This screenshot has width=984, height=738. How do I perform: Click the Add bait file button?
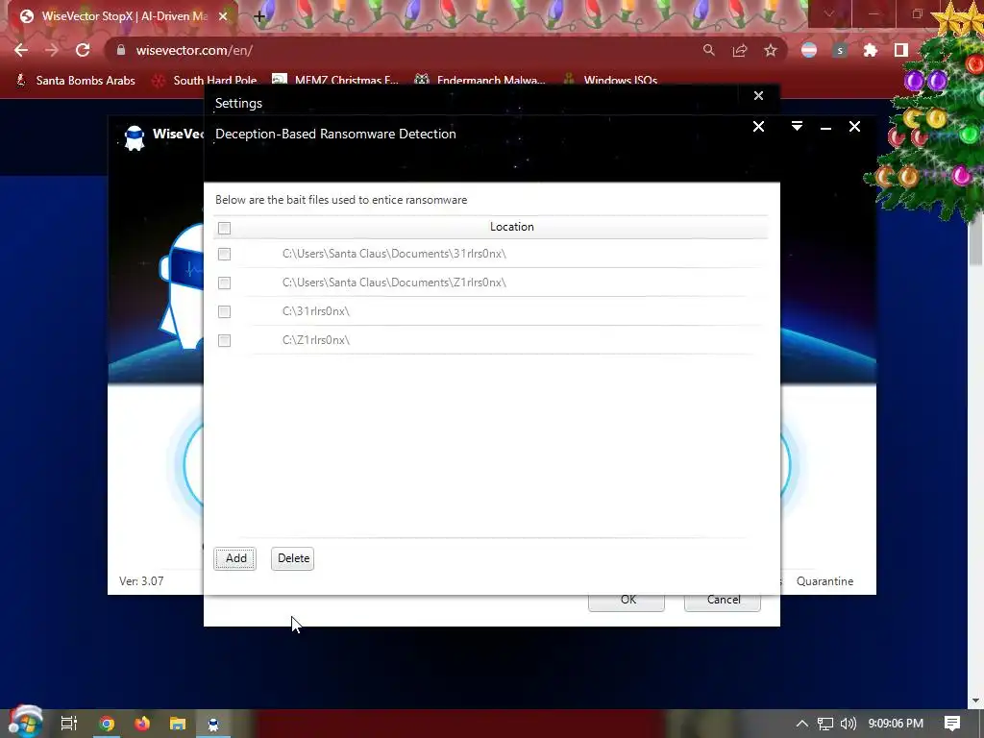coord(235,558)
